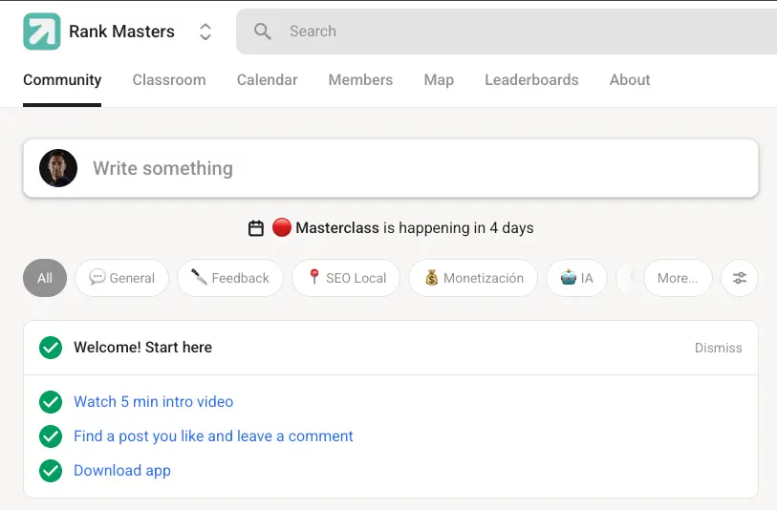The image size is (777, 510).
Task: Filter posts by General category
Action: click(122, 278)
